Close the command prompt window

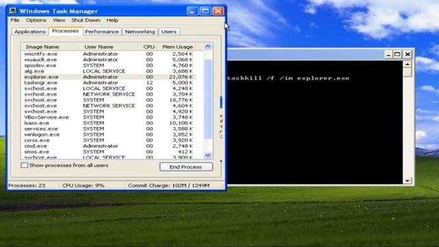coord(407,54)
